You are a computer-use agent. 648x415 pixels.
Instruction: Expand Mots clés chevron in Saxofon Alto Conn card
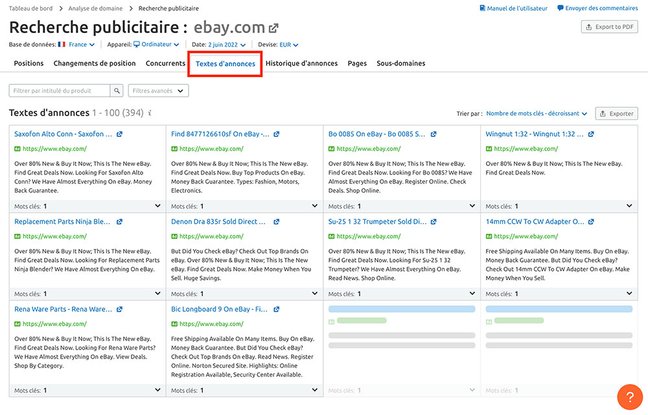click(157, 206)
